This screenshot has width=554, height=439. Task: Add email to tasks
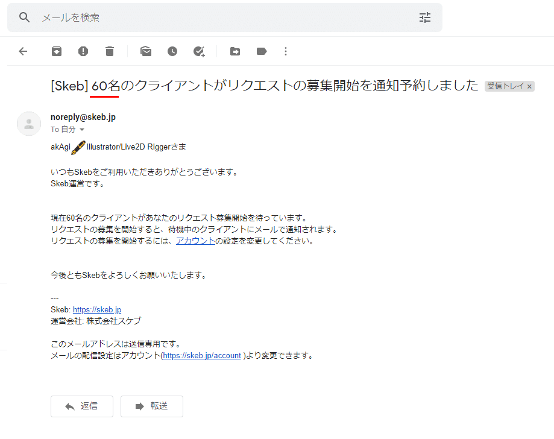click(x=199, y=52)
